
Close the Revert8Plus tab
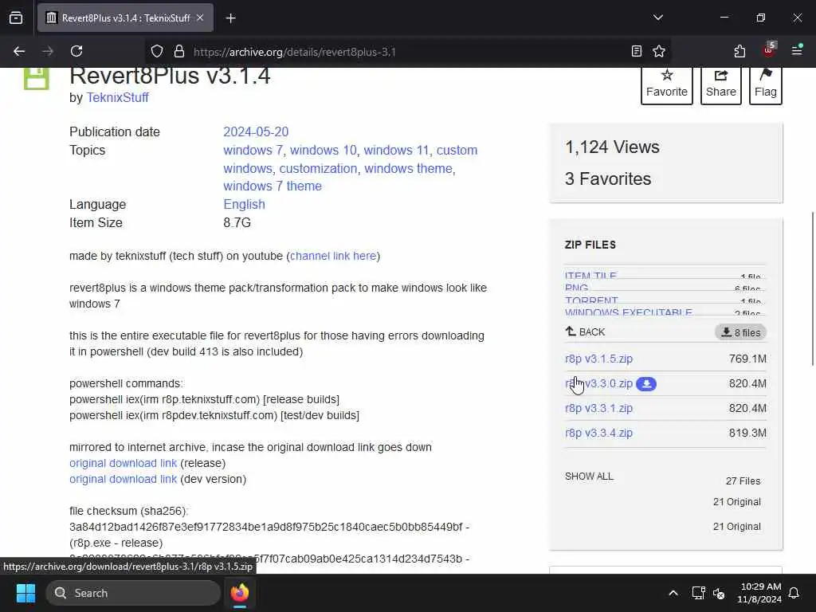click(200, 18)
